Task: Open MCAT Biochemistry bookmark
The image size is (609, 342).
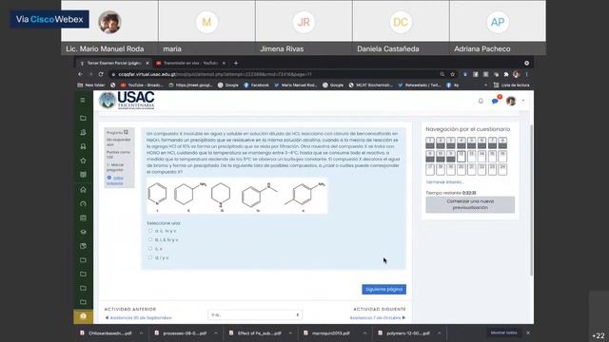Action: [371, 85]
